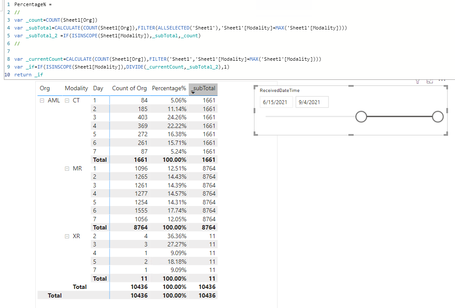
Task: Click the XR modality label
Action: tap(76, 236)
